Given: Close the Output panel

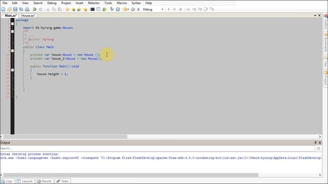Looking at the screenshot, I should tap(320, 143).
